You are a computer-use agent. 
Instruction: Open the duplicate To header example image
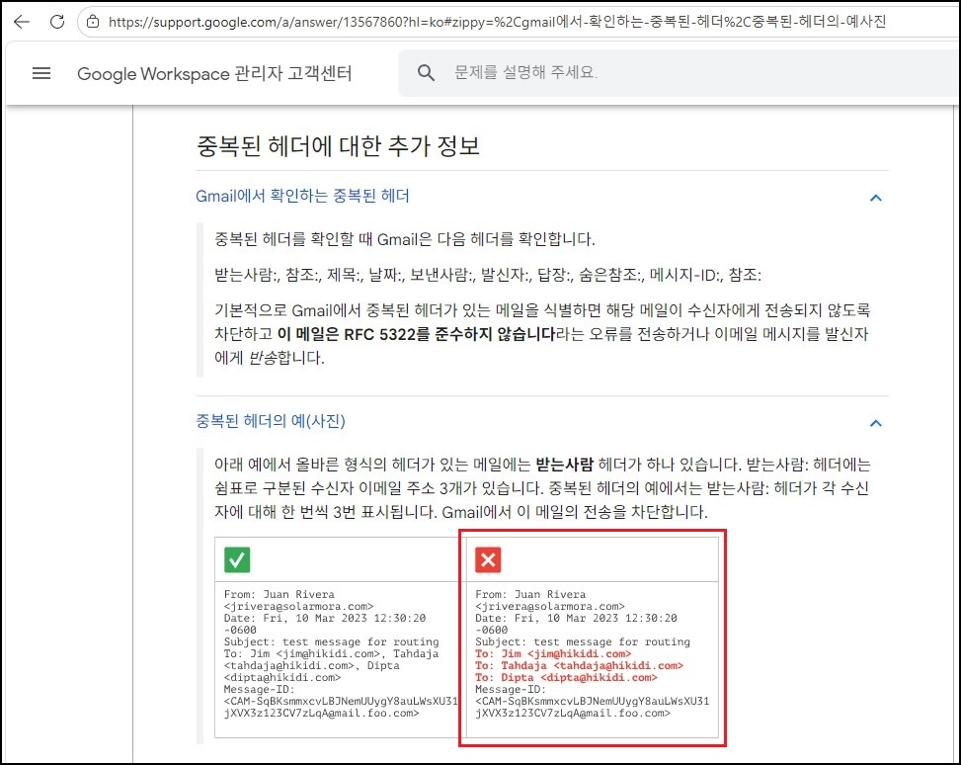tap(592, 637)
